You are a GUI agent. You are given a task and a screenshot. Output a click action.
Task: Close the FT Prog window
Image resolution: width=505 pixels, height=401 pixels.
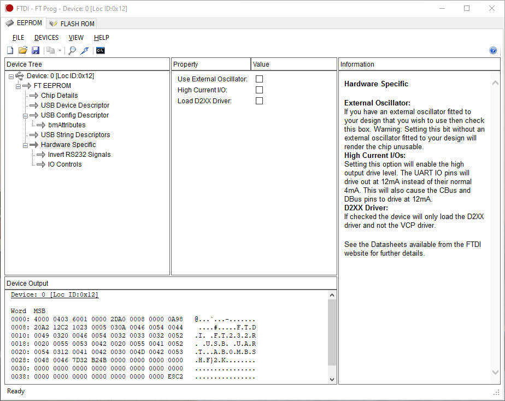tap(492, 8)
